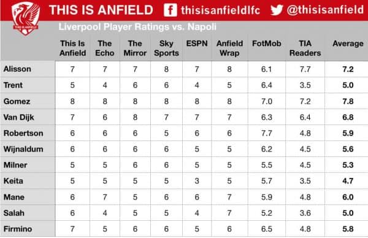
Task: Click the Firmino row label
Action: coord(18,229)
